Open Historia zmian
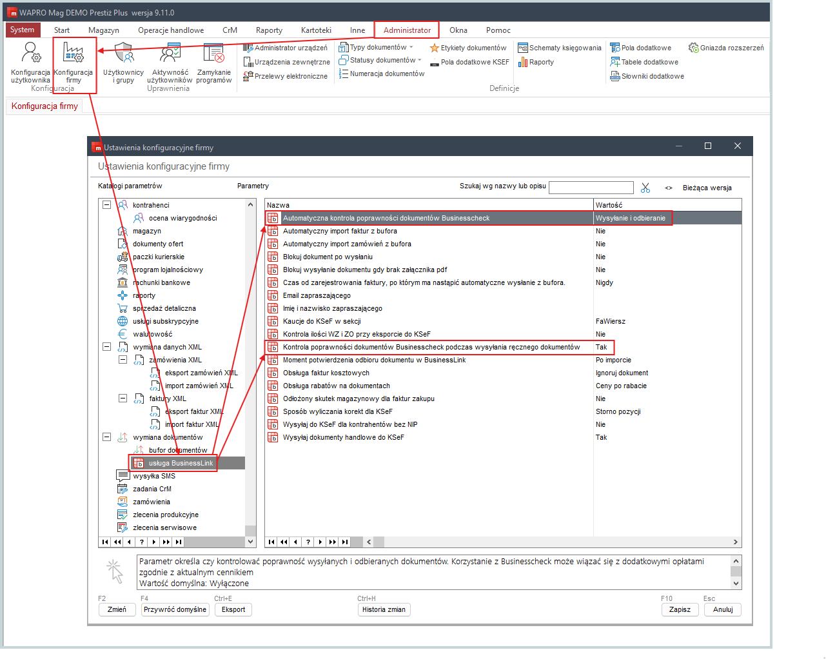This screenshot has height=659, width=826. (x=384, y=609)
